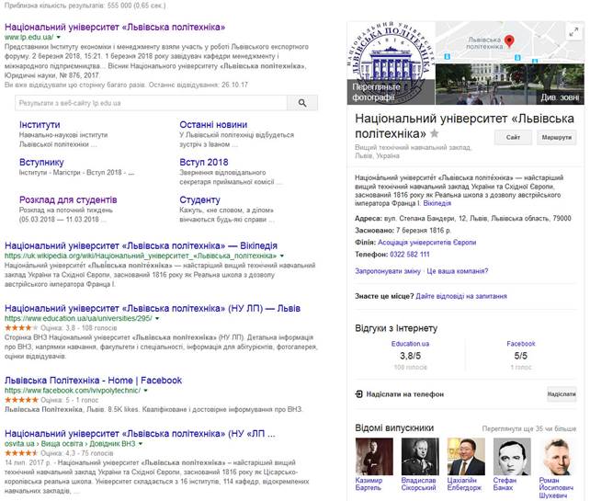Click the Відгуки з Інтернету heading

pyautogui.click(x=396, y=328)
